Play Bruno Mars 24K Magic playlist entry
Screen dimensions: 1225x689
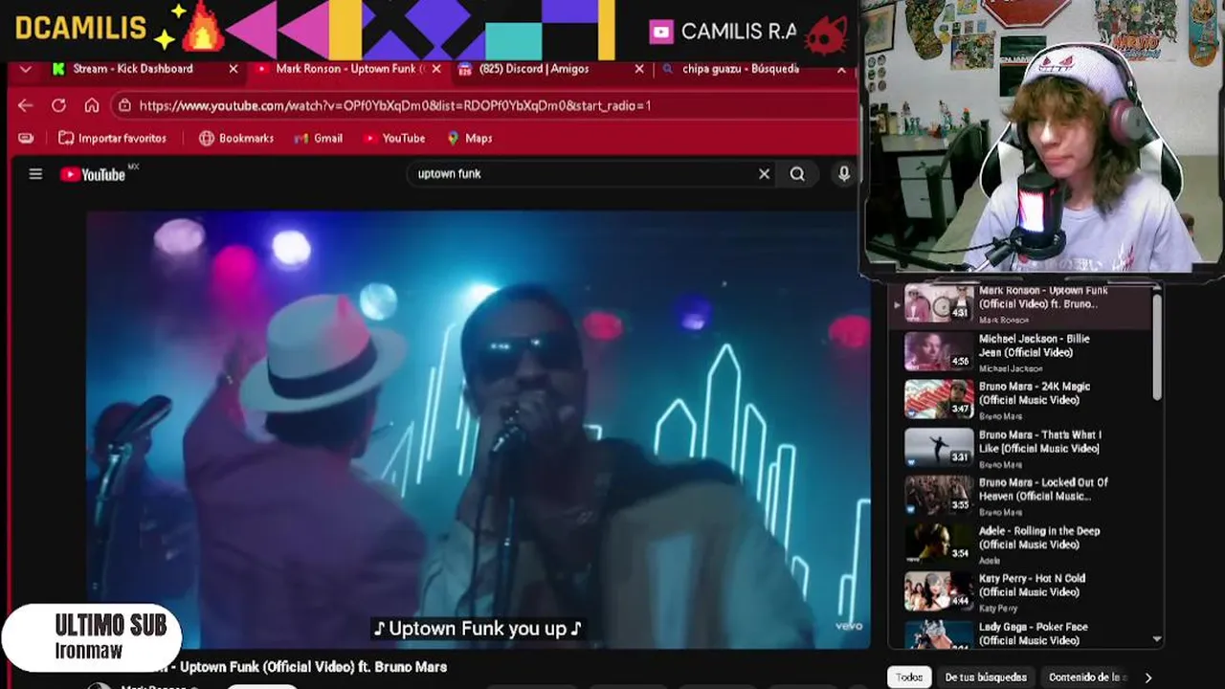tap(1022, 400)
